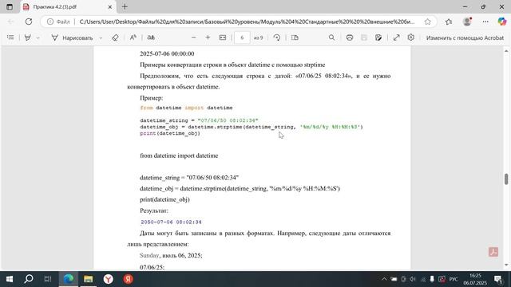
Task: Open Task View on the taskbar
Action: click(x=48, y=279)
